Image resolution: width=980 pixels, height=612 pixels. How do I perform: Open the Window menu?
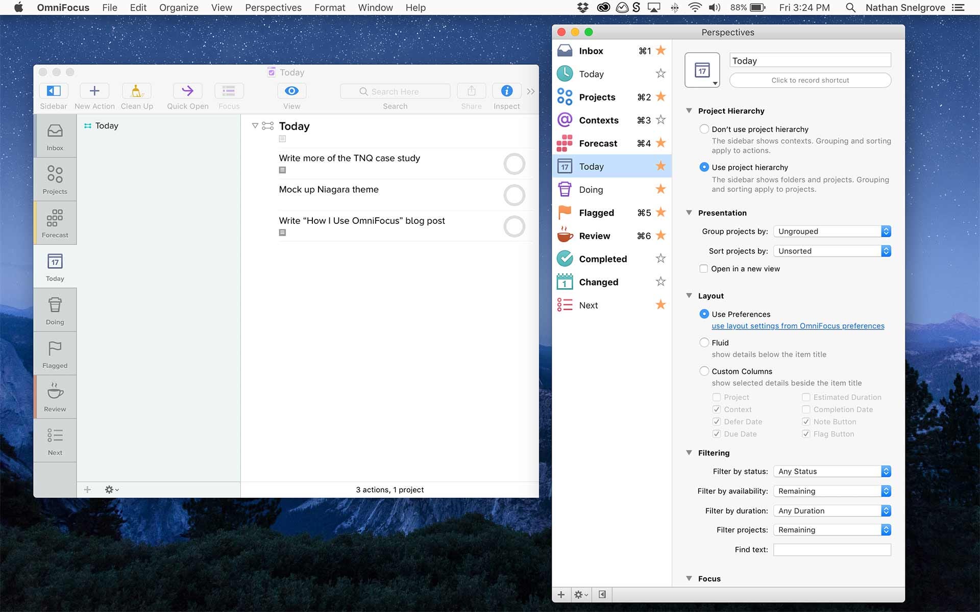(375, 8)
